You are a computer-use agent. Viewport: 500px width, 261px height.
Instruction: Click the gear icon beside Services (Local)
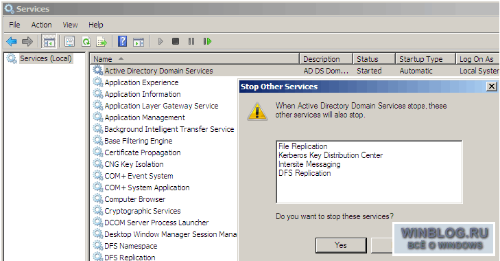coord(12,58)
